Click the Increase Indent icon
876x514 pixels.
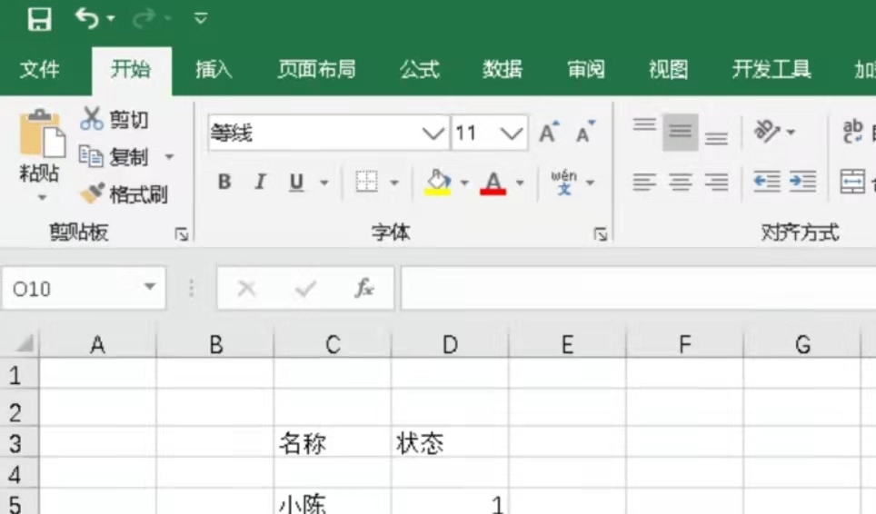[x=802, y=182]
